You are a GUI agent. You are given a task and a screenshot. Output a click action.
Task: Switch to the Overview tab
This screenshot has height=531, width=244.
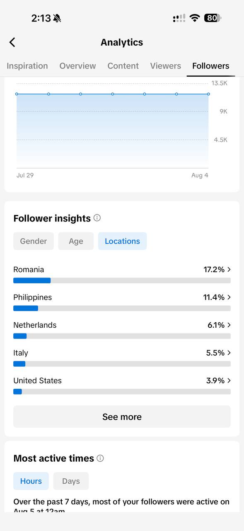(x=77, y=66)
